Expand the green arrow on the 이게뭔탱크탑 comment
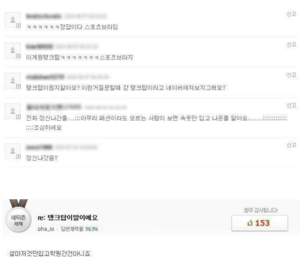 tap(18, 56)
